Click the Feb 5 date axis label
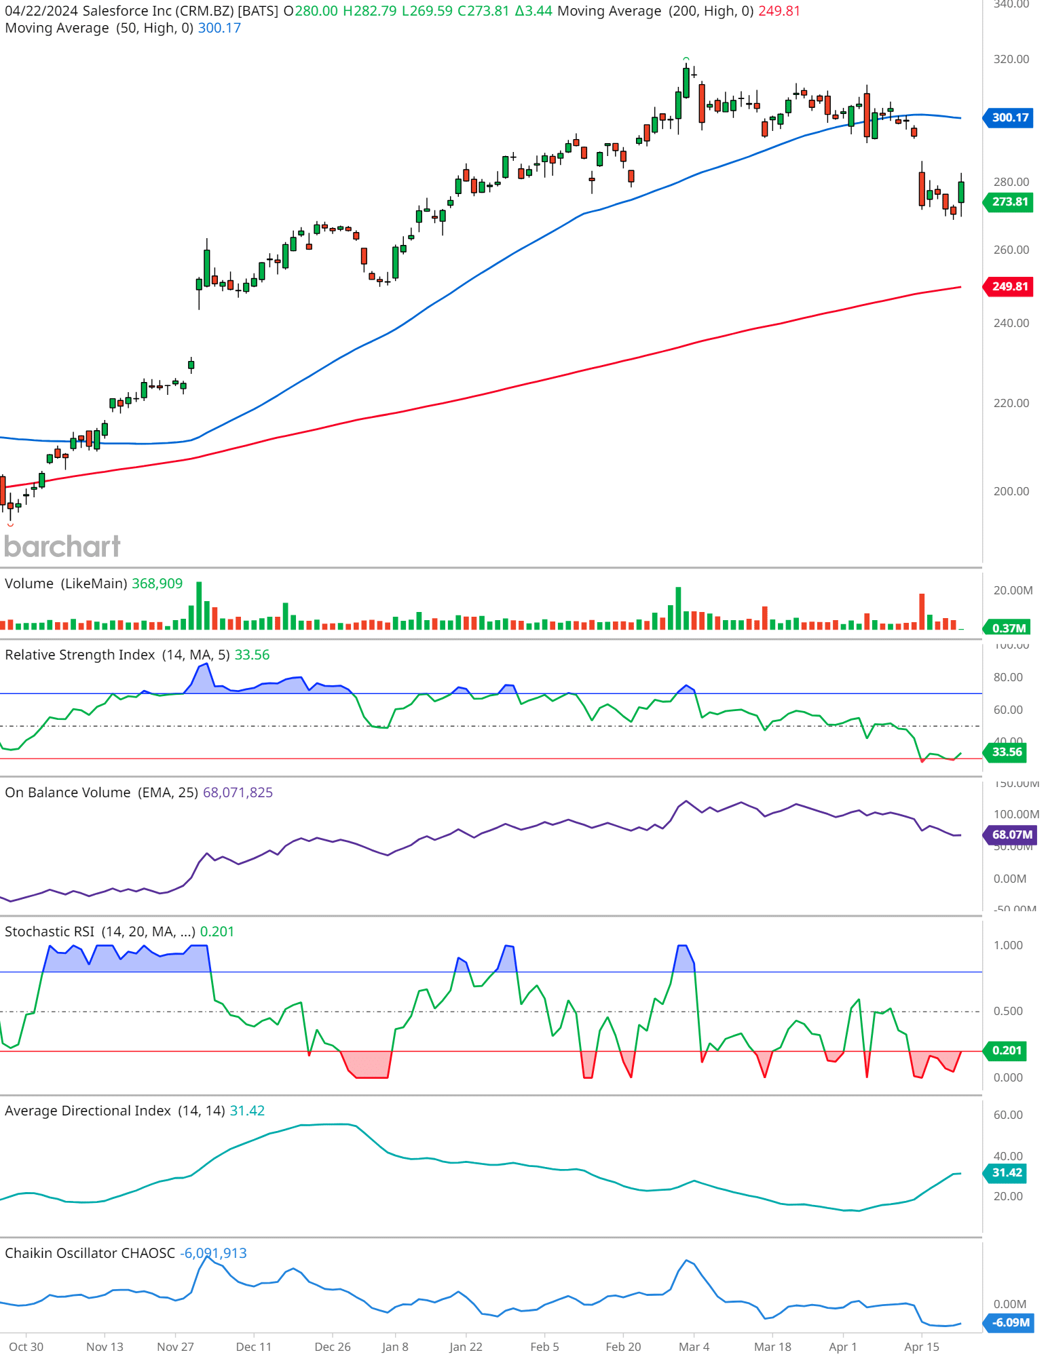Viewport: 1048px width, 1359px height. pyautogui.click(x=544, y=1347)
